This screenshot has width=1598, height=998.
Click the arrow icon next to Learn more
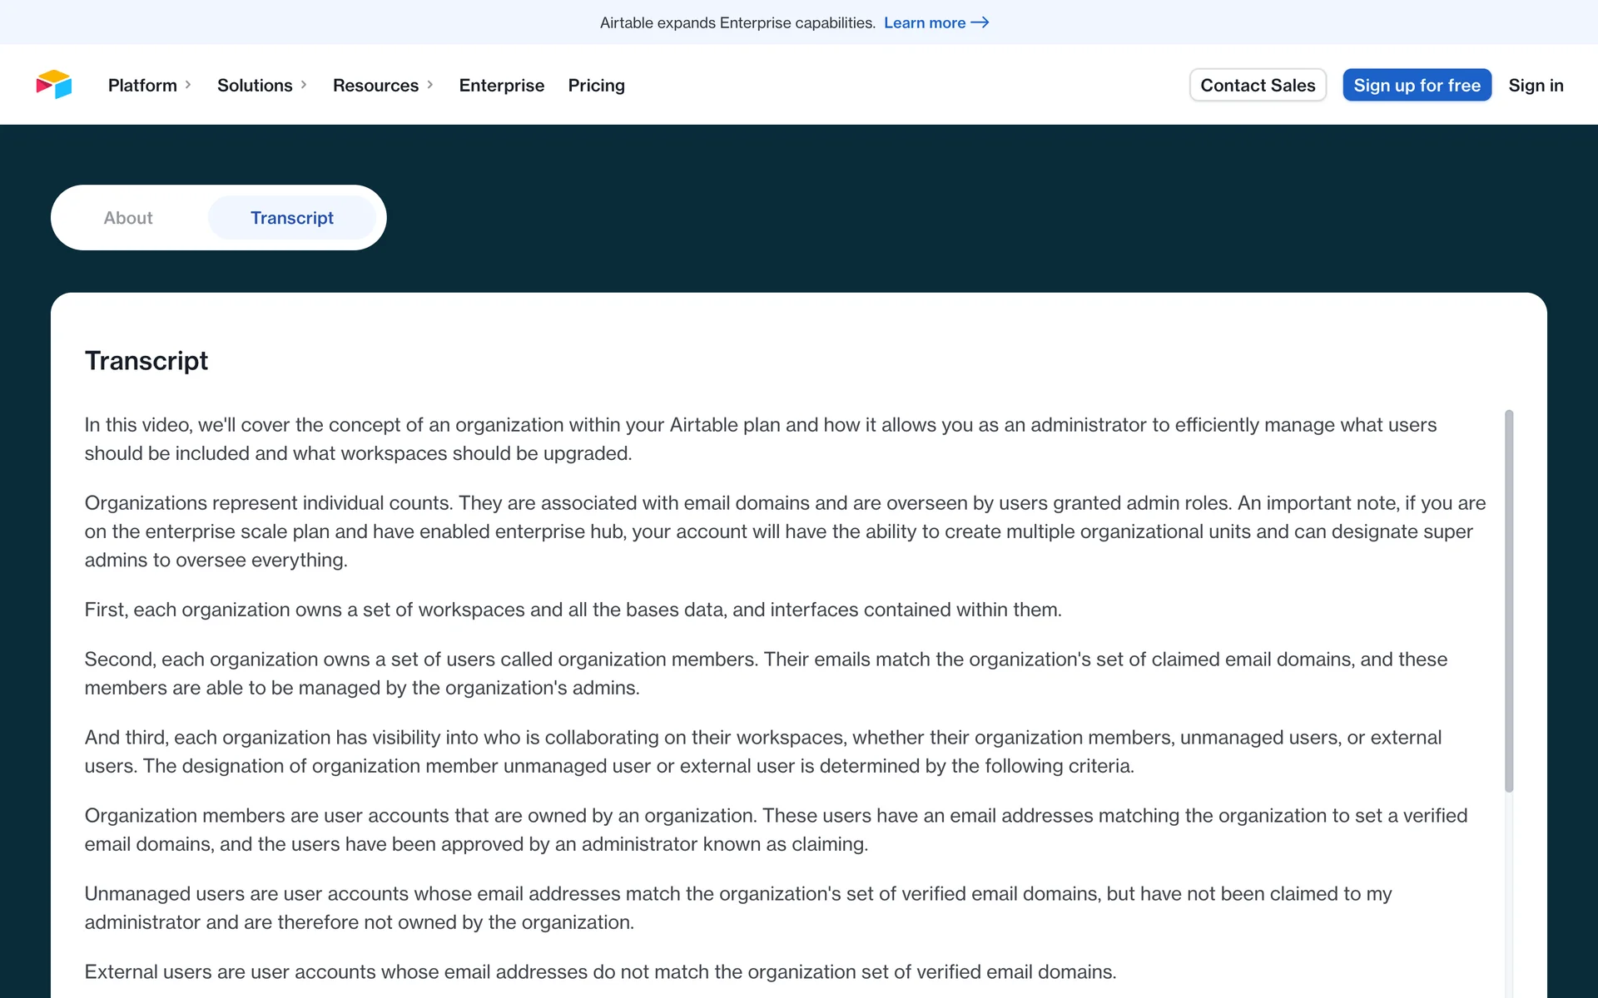click(x=980, y=22)
